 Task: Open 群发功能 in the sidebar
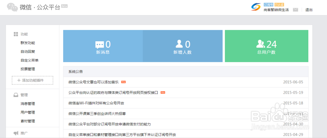[28, 43]
